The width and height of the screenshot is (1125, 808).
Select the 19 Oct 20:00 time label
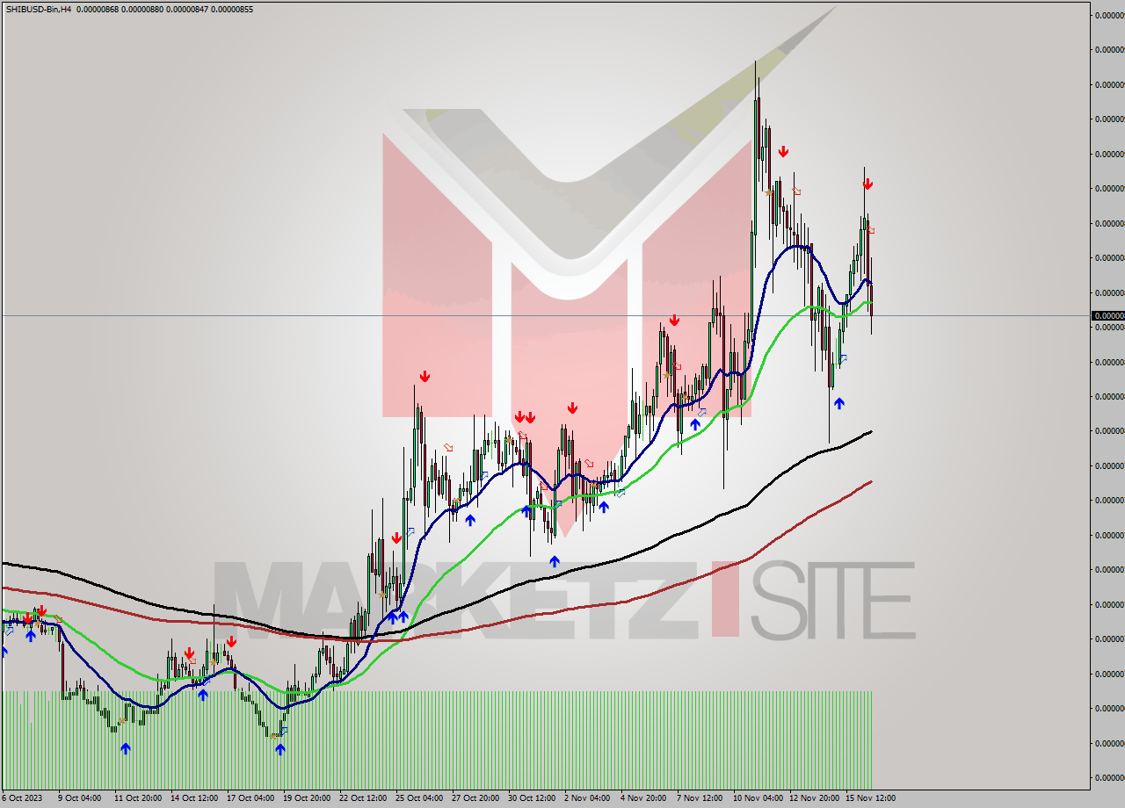coord(305,798)
